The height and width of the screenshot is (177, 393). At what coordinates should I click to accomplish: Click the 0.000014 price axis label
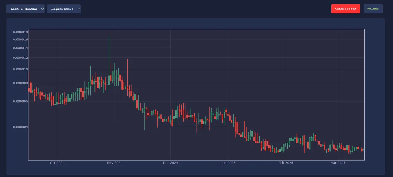click(20, 48)
